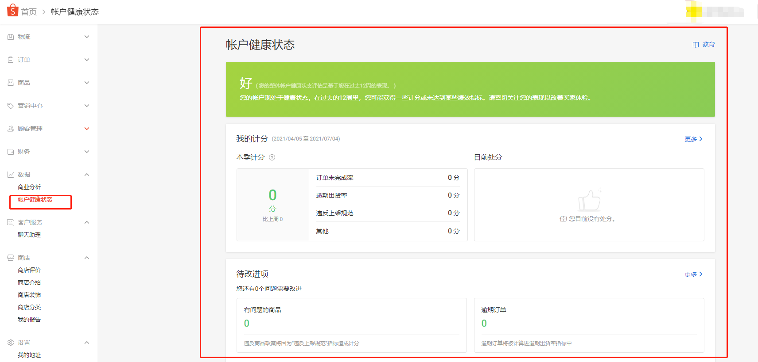758x362 pixels.
Task: Click the thumbs-up icon in 目前处分
Action: (x=589, y=201)
